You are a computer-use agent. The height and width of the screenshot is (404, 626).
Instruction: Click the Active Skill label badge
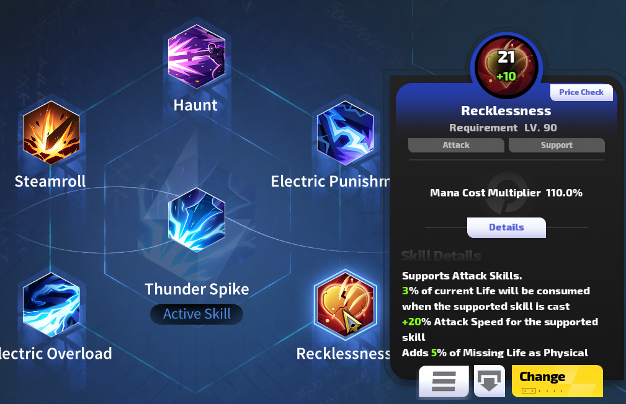(197, 314)
